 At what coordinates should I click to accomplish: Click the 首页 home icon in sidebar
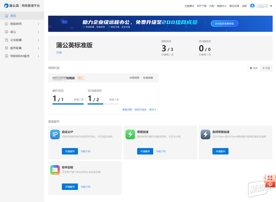6,16
